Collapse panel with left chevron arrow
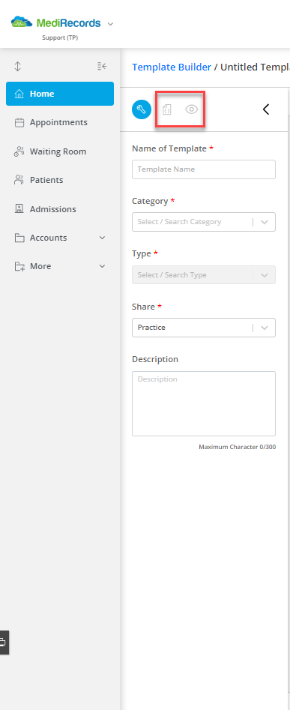The width and height of the screenshot is (290, 710). [x=266, y=109]
